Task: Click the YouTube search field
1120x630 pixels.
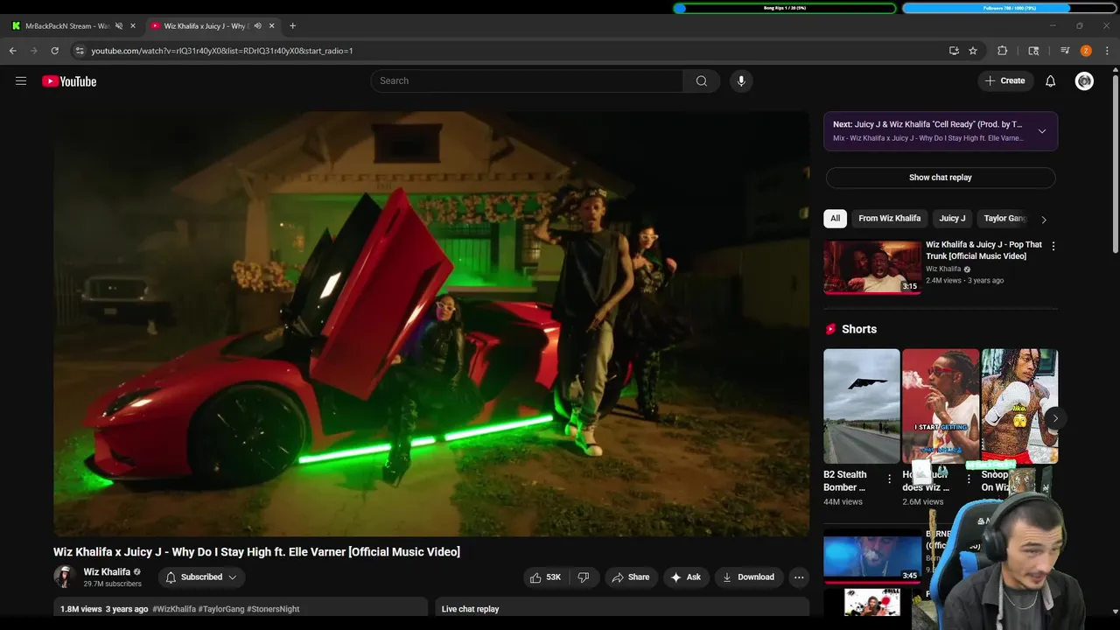Action: (x=527, y=80)
